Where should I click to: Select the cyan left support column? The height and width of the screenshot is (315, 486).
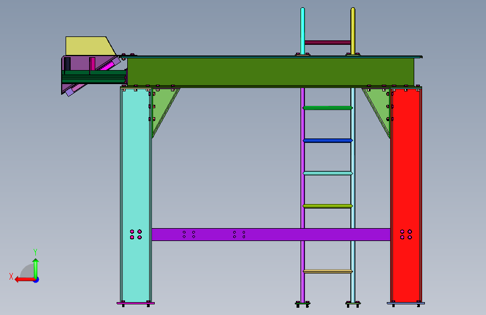pyautogui.click(x=136, y=195)
